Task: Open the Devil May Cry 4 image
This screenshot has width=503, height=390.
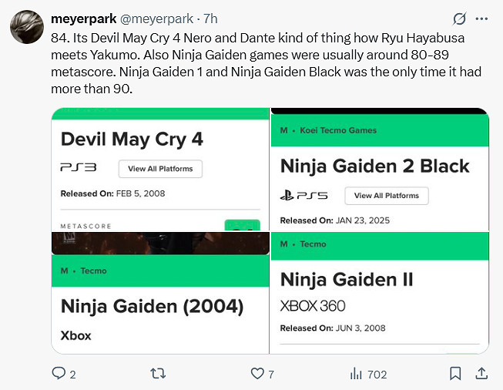Action: tap(159, 170)
